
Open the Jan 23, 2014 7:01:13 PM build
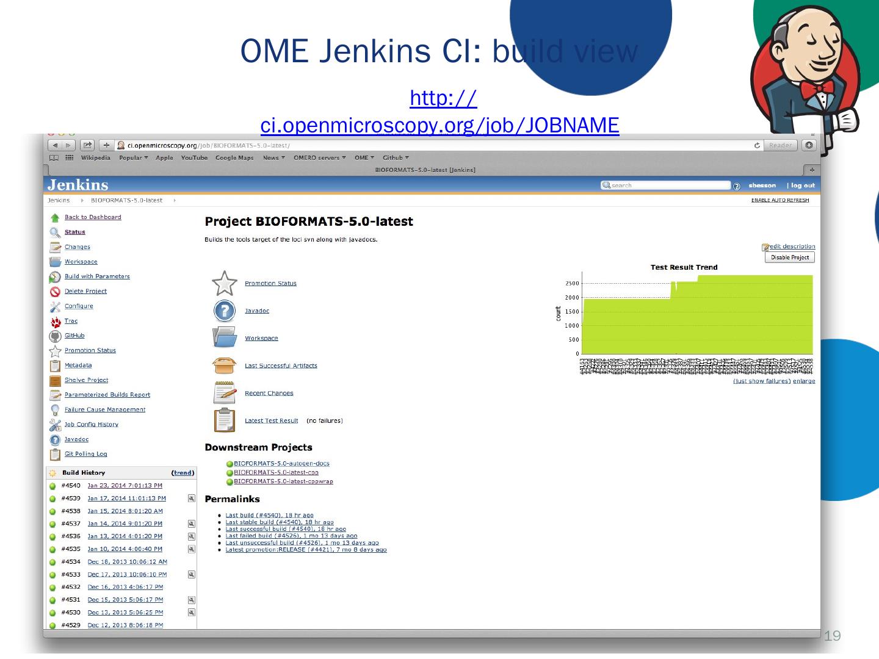click(x=125, y=486)
